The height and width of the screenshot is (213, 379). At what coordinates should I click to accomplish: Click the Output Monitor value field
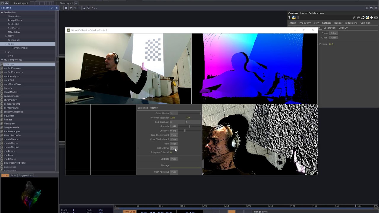pos(174,113)
